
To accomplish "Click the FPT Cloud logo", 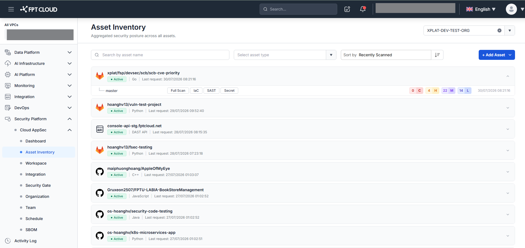I will coord(39,9).
